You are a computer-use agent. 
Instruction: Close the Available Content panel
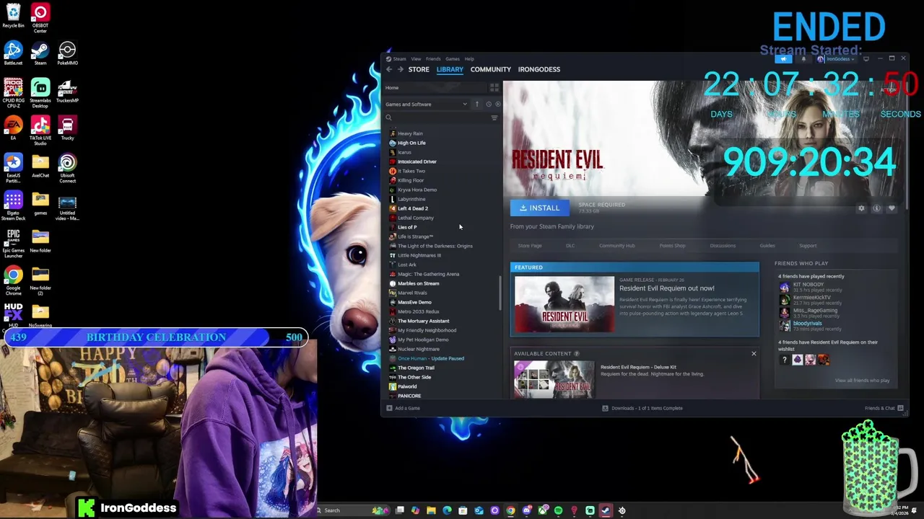click(754, 353)
